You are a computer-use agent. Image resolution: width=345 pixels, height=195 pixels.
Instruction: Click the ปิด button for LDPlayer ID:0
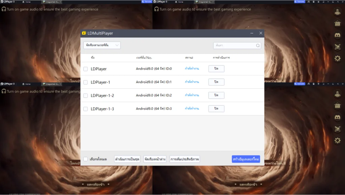(216, 68)
